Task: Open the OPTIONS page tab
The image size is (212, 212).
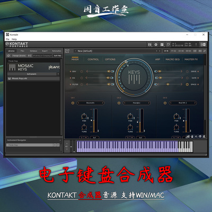Action: (x=110, y=59)
